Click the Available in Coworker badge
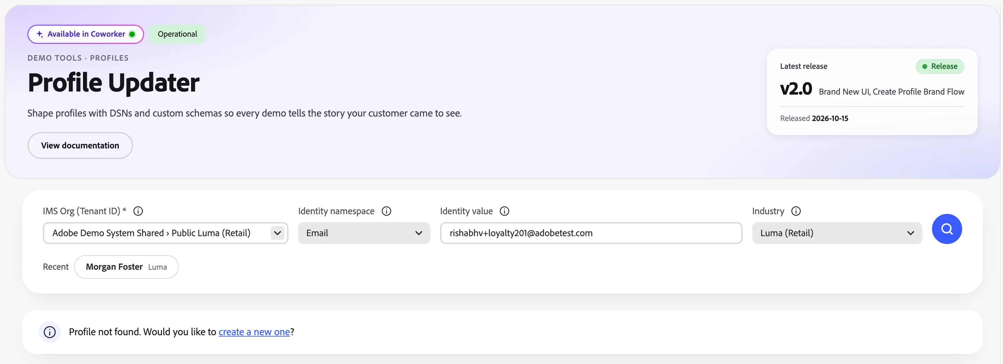This screenshot has height=364, width=1003. click(x=86, y=34)
